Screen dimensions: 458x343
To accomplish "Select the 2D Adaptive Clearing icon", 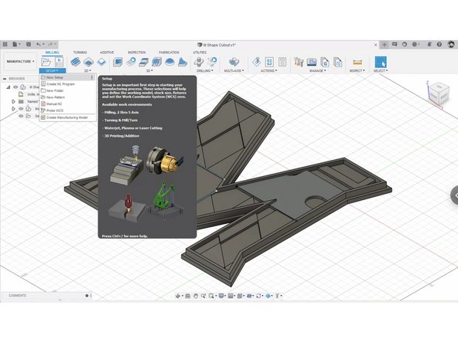I will point(75,62).
